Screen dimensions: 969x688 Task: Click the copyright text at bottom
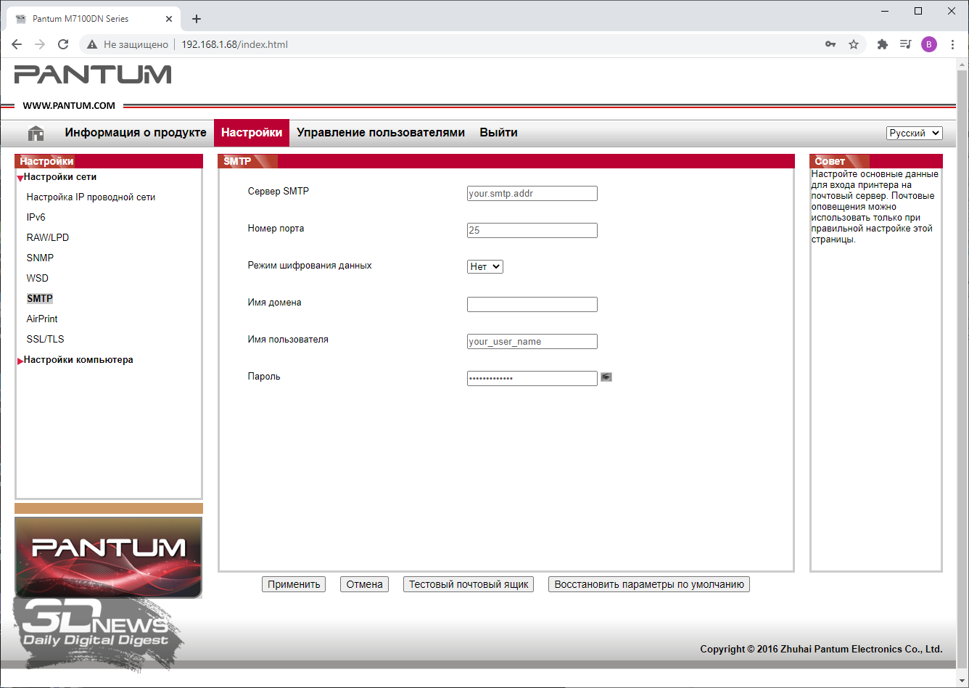(x=821, y=649)
